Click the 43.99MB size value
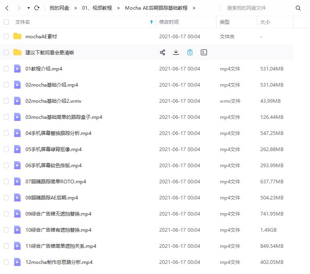 270,101
